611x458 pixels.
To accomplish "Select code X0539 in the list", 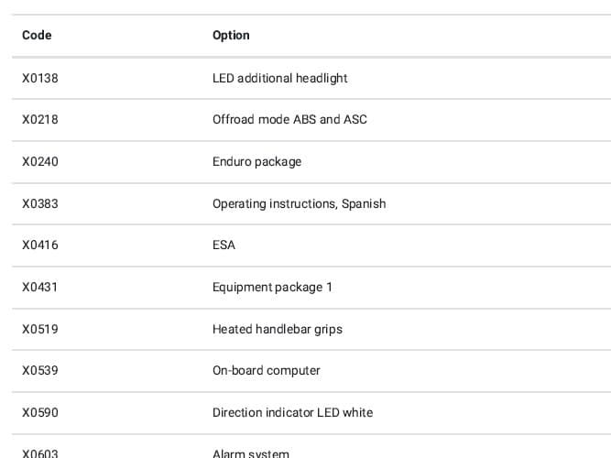I will pyautogui.click(x=40, y=371).
